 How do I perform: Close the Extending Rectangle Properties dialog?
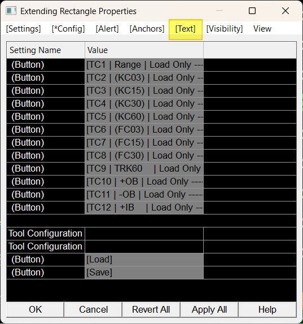(x=286, y=11)
